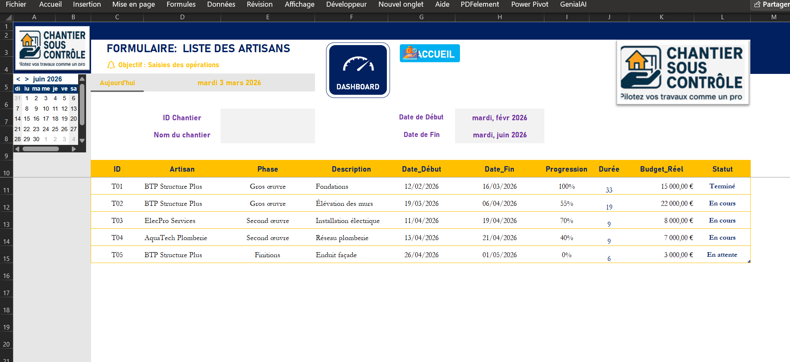Click the 'Terminé' status cell
790x362 pixels.
pyautogui.click(x=722, y=186)
